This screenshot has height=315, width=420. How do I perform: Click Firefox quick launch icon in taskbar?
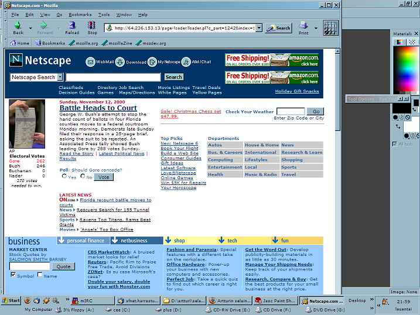[28, 300]
